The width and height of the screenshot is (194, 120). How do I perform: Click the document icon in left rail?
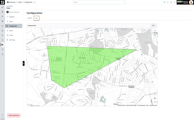2,31
